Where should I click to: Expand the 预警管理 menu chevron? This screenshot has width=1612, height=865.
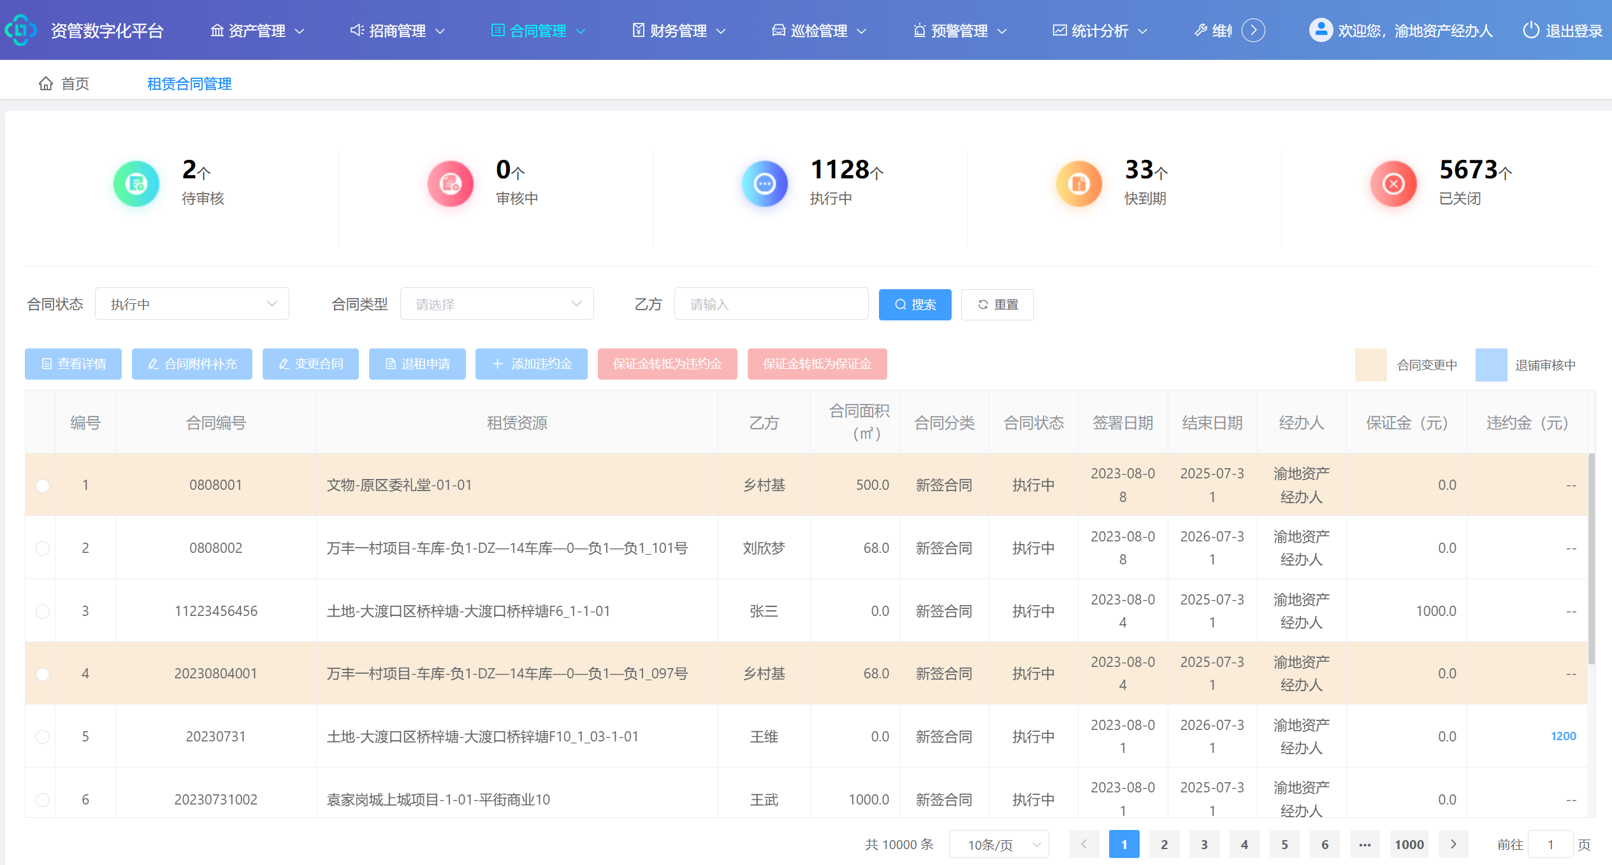[x=1001, y=31]
